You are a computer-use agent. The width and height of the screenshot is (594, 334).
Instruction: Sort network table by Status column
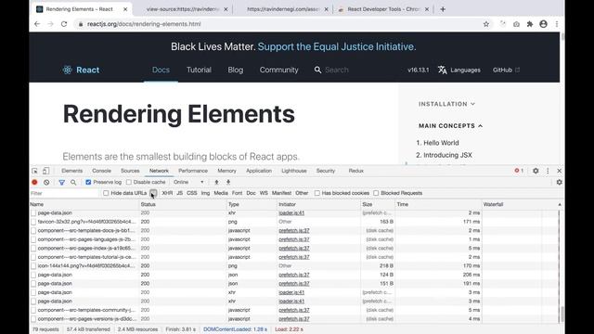[148, 204]
